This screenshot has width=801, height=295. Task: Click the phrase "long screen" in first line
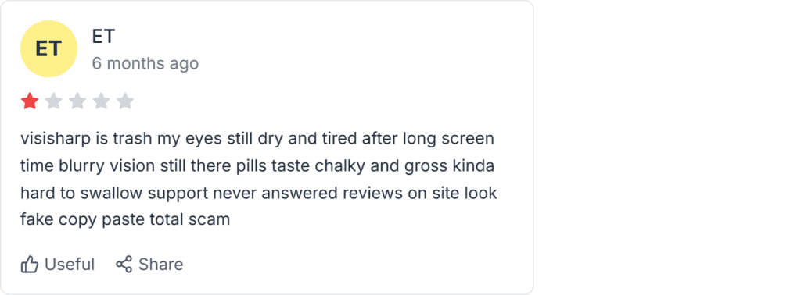(448, 139)
